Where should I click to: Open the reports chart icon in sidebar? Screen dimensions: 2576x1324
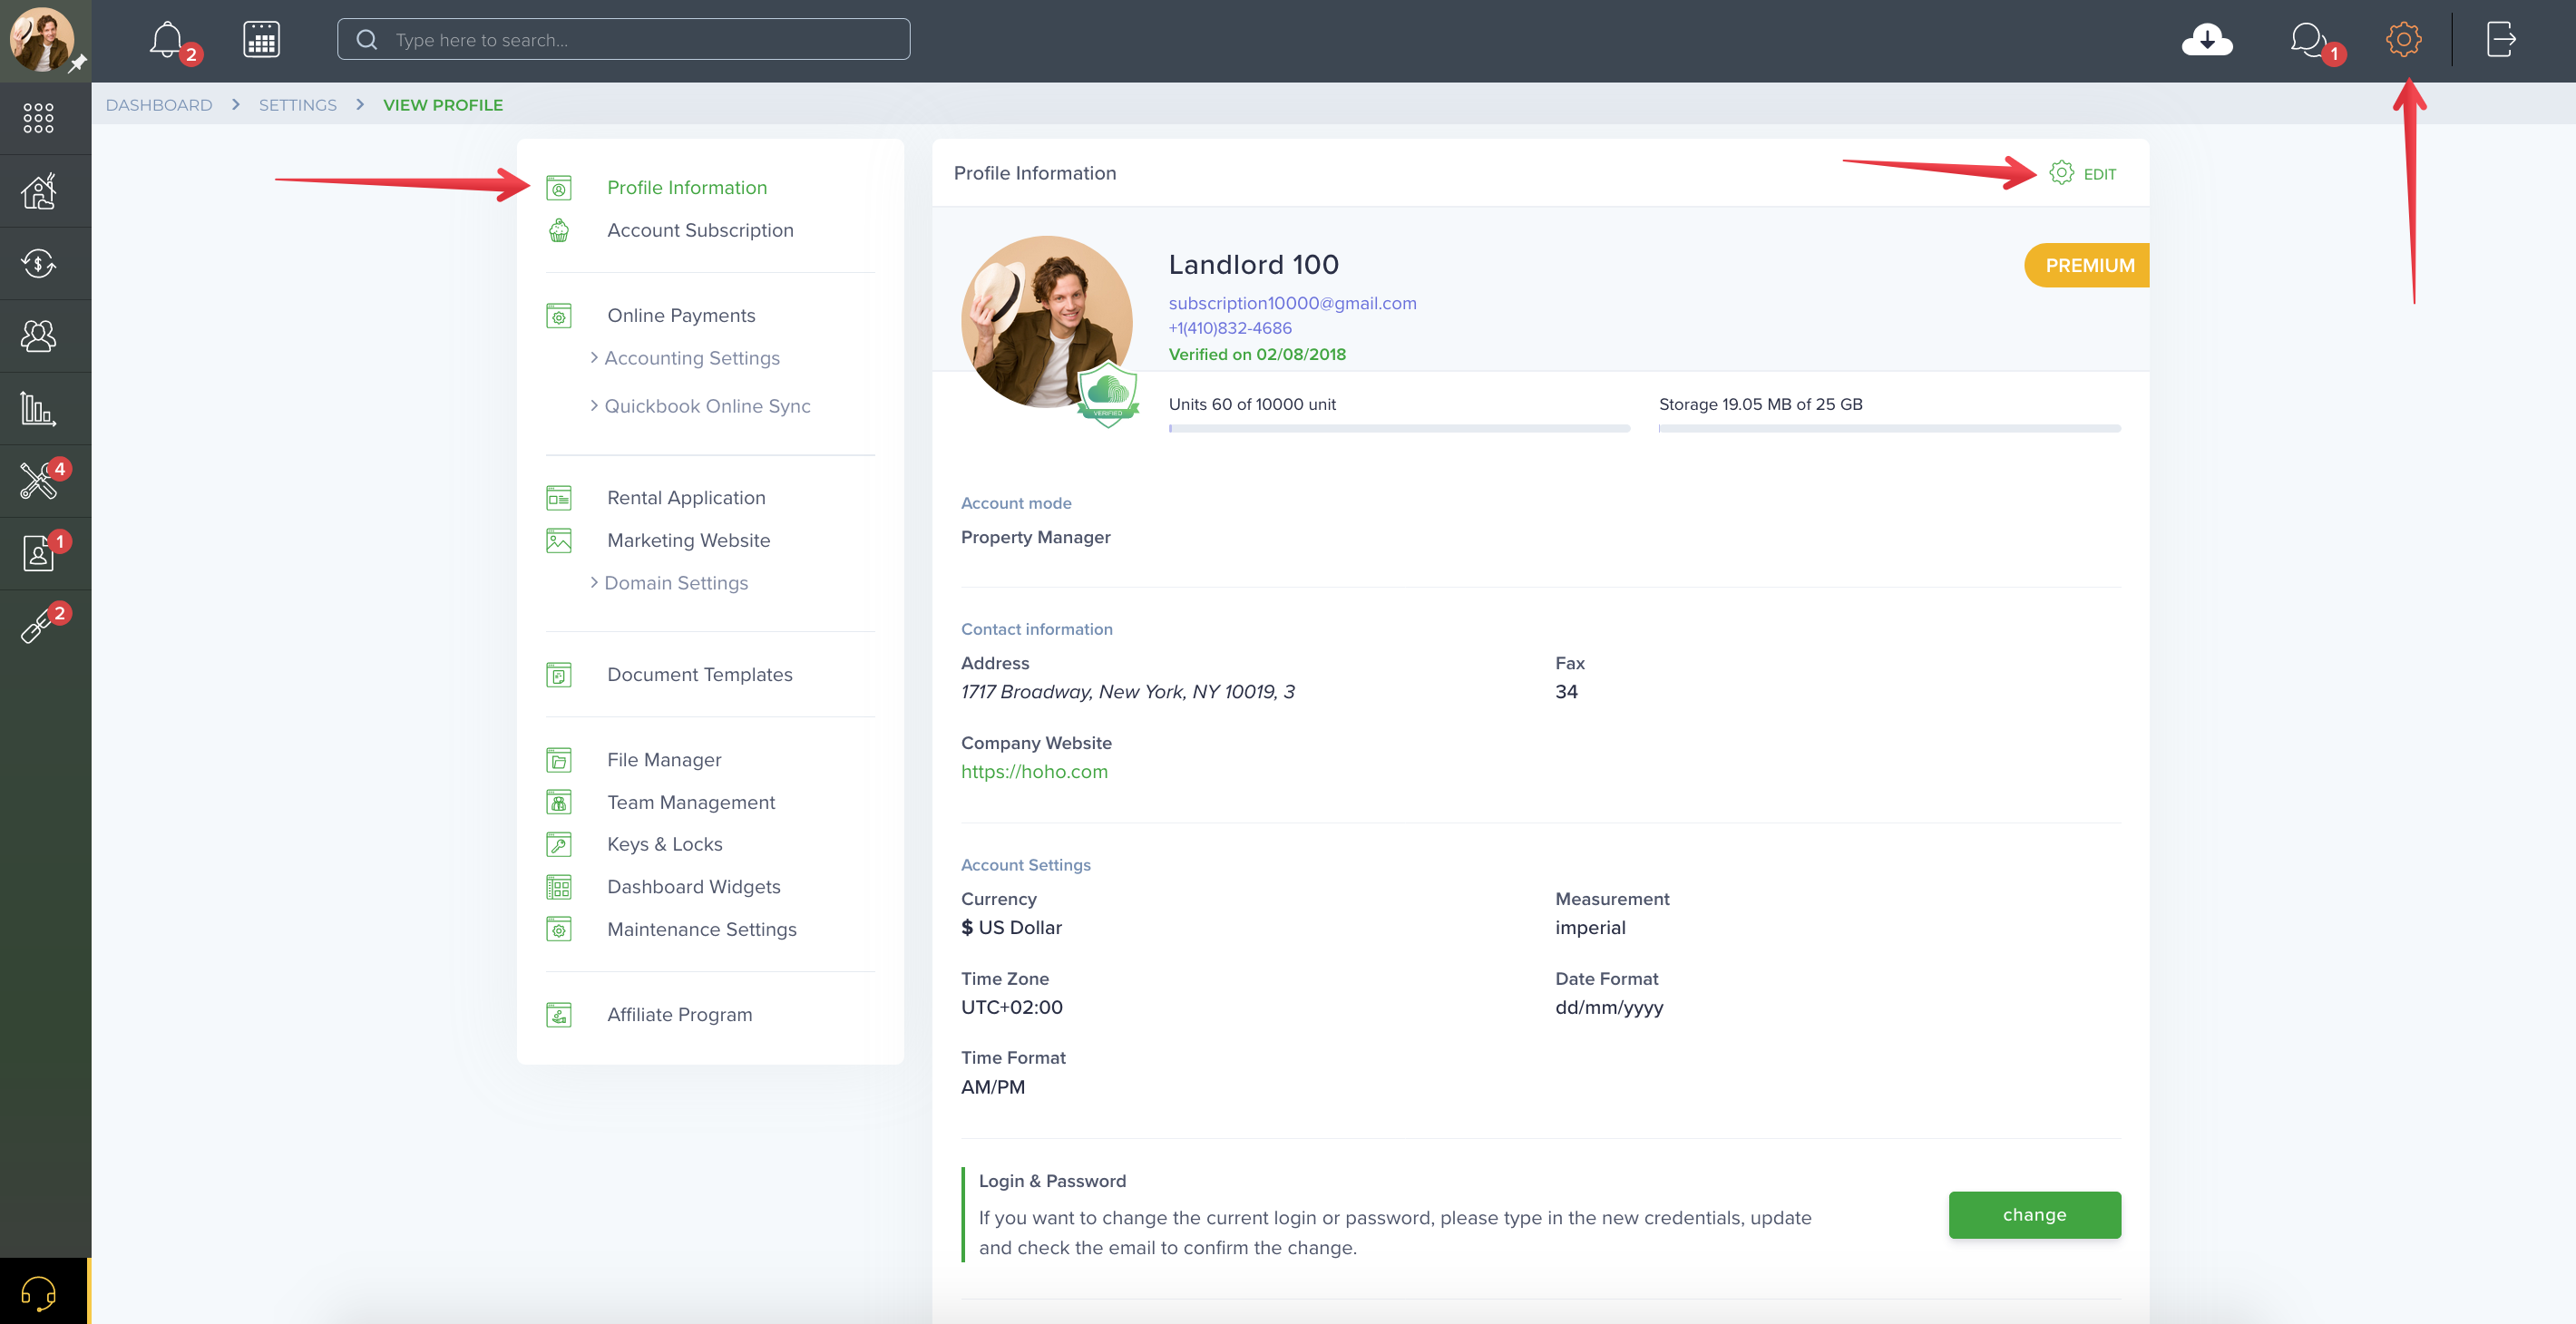[38, 408]
